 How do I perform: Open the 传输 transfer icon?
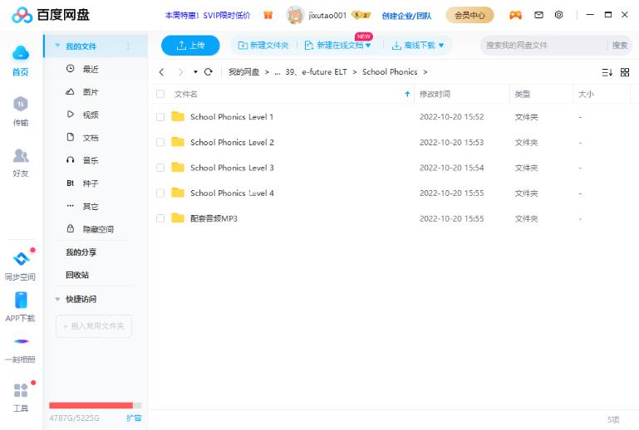21,110
